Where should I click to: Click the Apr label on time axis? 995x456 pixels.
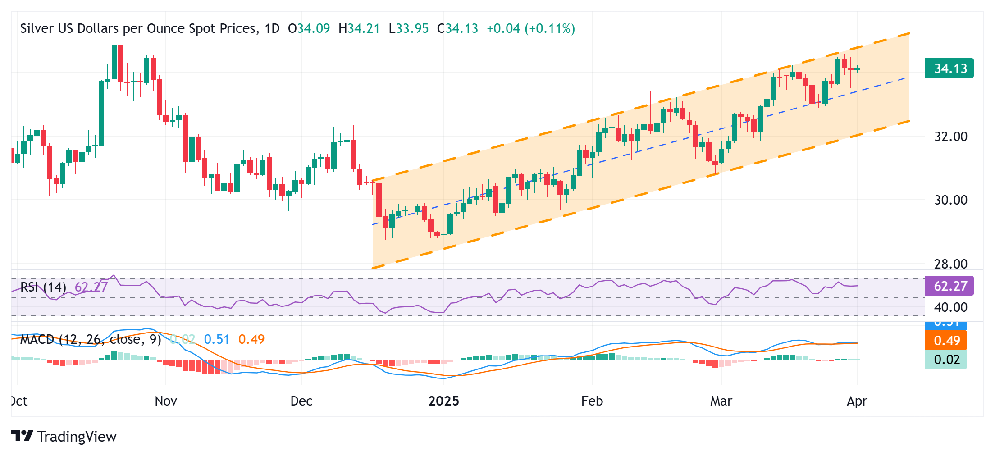point(857,401)
